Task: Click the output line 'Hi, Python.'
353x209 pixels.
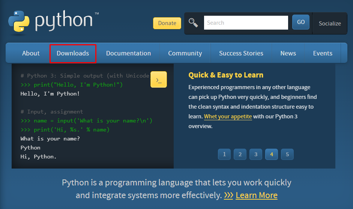Action: pyautogui.click(x=39, y=157)
